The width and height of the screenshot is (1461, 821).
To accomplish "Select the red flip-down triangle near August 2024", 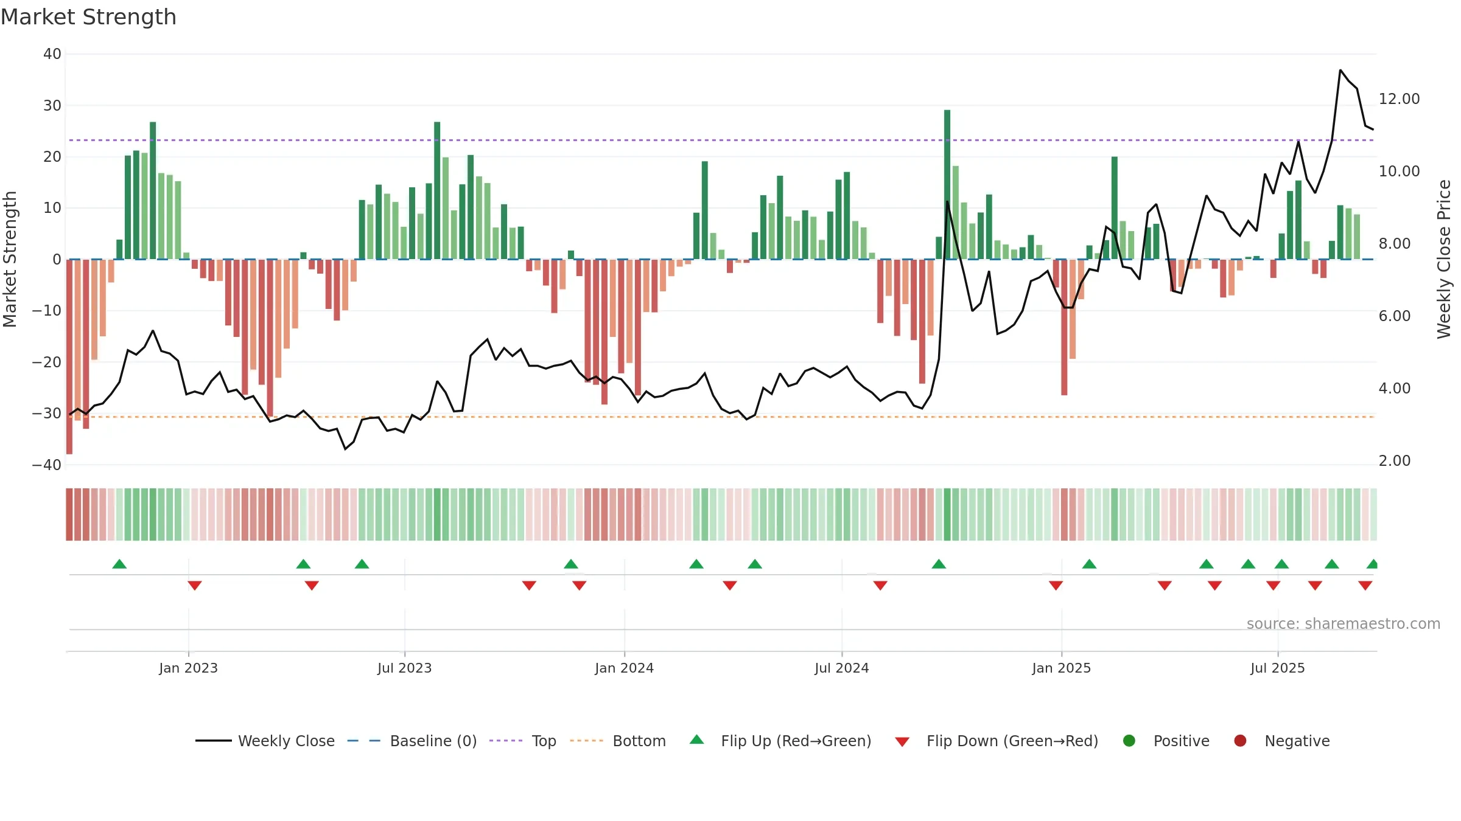I will (x=880, y=585).
